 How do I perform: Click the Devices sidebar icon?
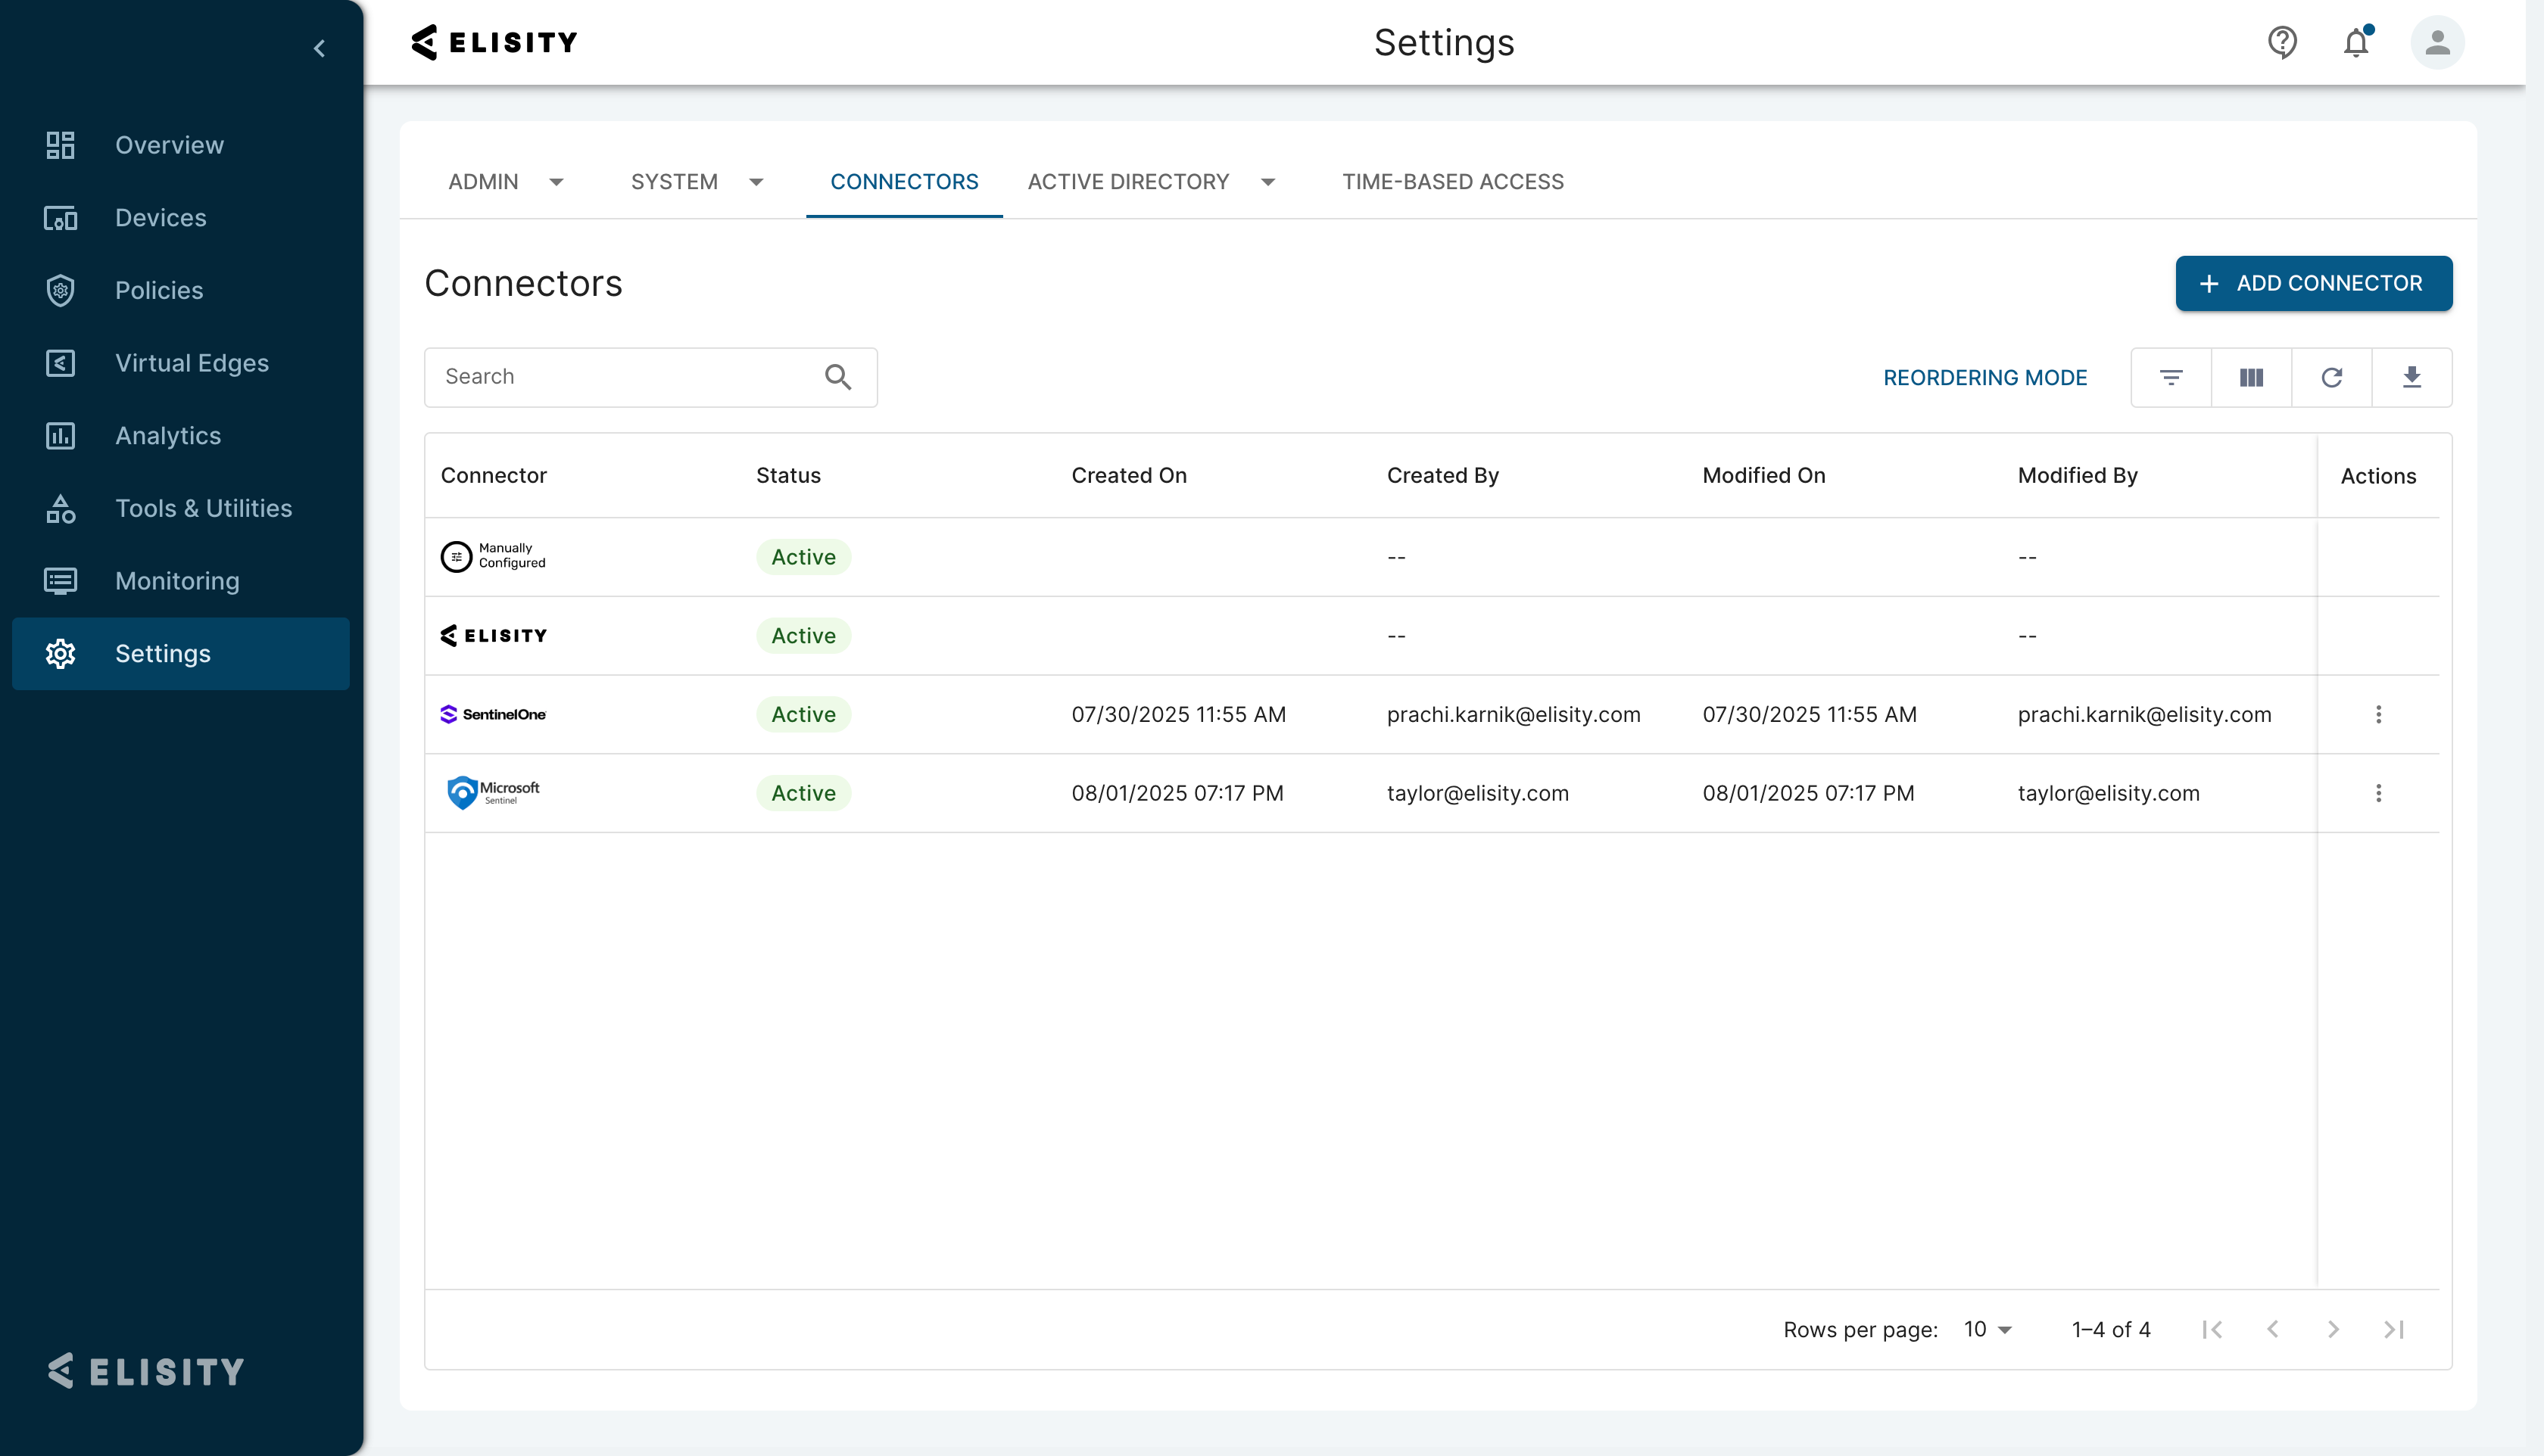(x=60, y=218)
